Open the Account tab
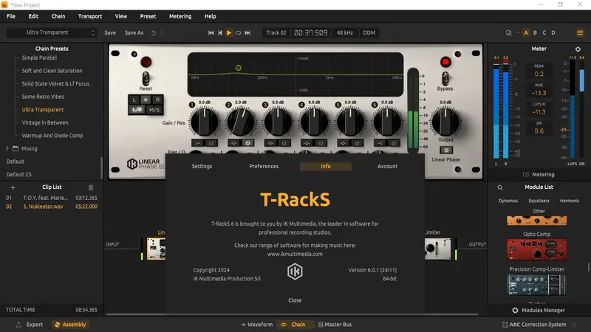 (x=387, y=166)
